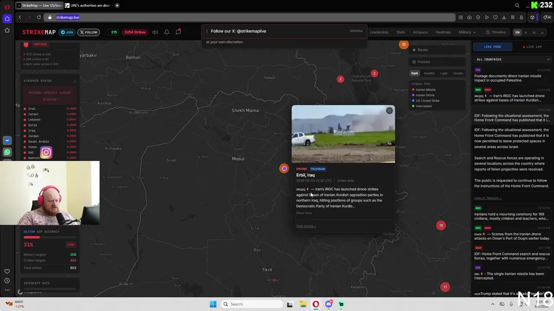Open the Leadership tab

coord(379,32)
